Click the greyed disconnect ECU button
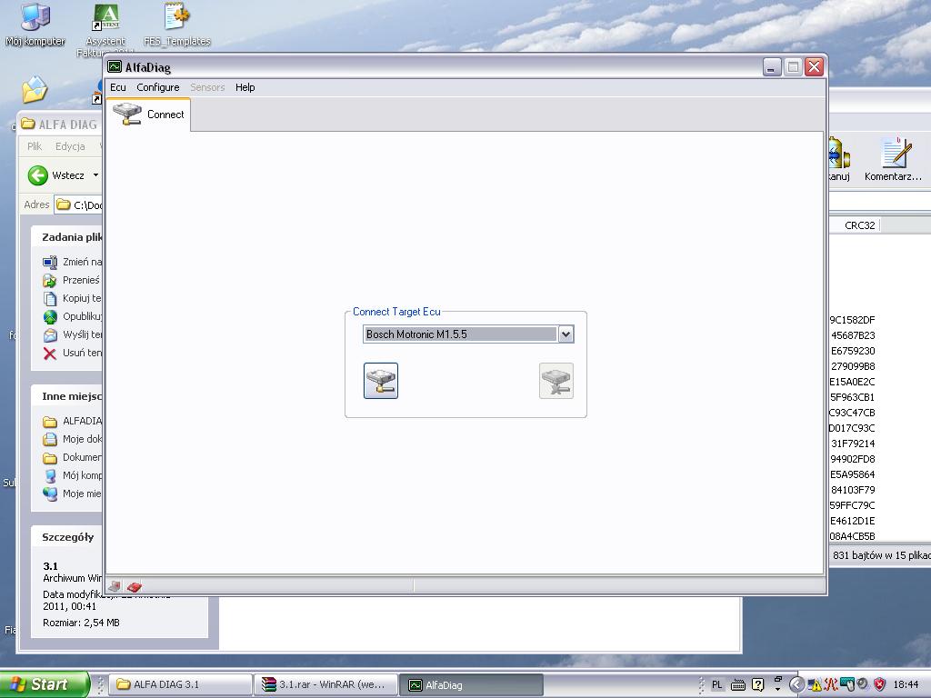 pos(556,381)
